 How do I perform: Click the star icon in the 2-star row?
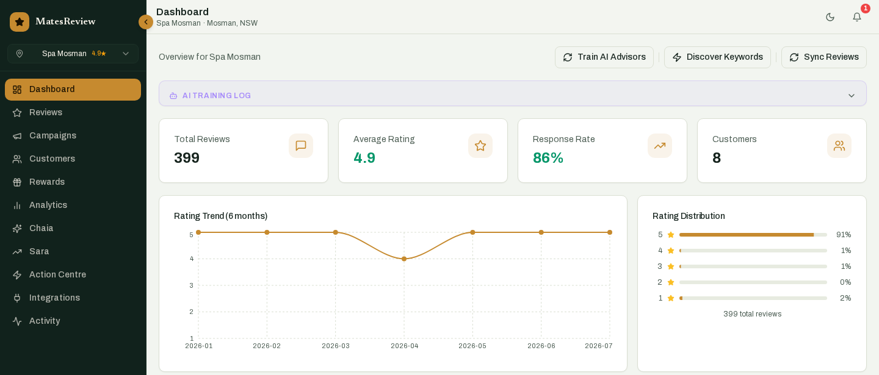pos(671,282)
